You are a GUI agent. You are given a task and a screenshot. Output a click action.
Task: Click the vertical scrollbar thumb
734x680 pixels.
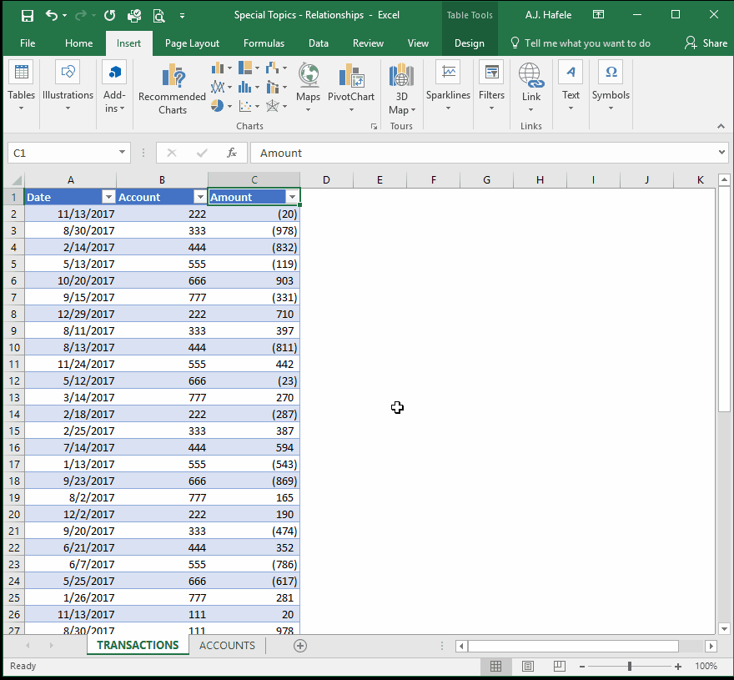coord(724,299)
